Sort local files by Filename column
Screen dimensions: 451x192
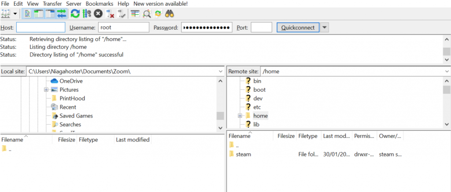tap(26, 140)
